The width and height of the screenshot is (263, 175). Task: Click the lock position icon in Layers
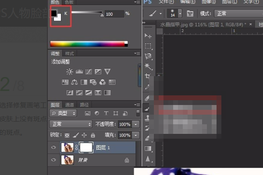tap(83, 135)
